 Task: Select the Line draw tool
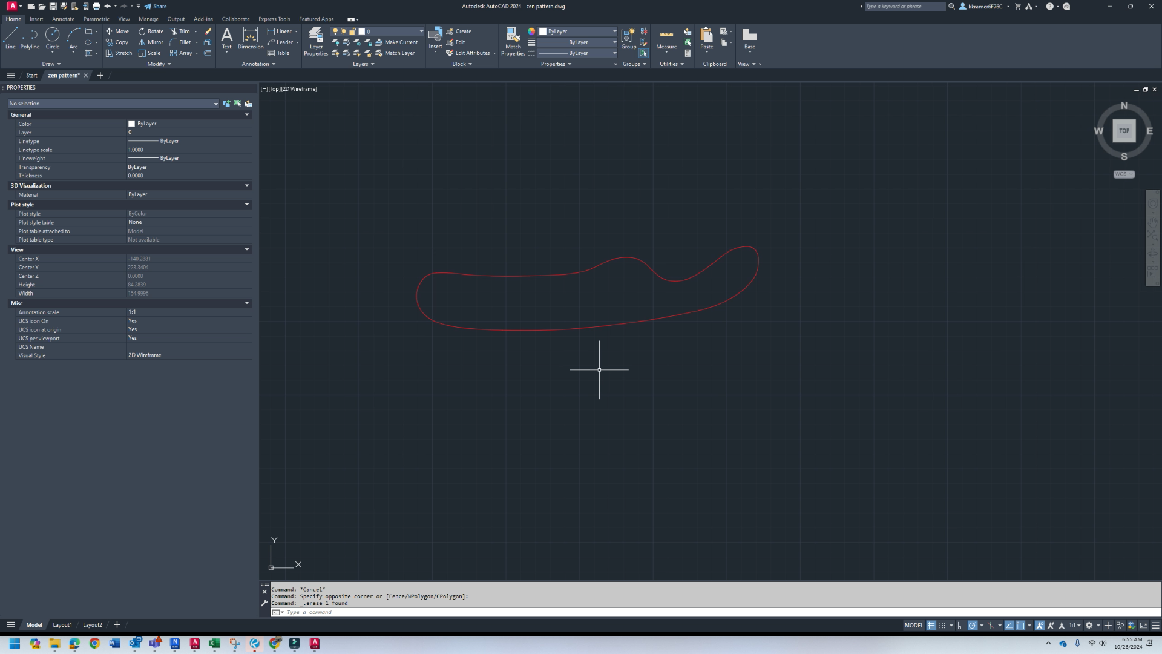[x=10, y=38]
